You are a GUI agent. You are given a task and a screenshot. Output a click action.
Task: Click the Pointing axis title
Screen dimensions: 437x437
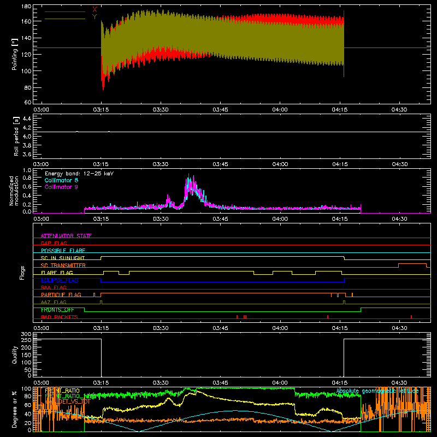(x=15, y=54)
